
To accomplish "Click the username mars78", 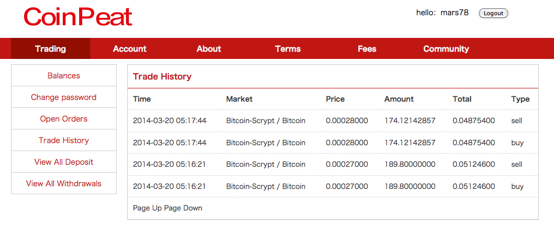I will [x=454, y=13].
